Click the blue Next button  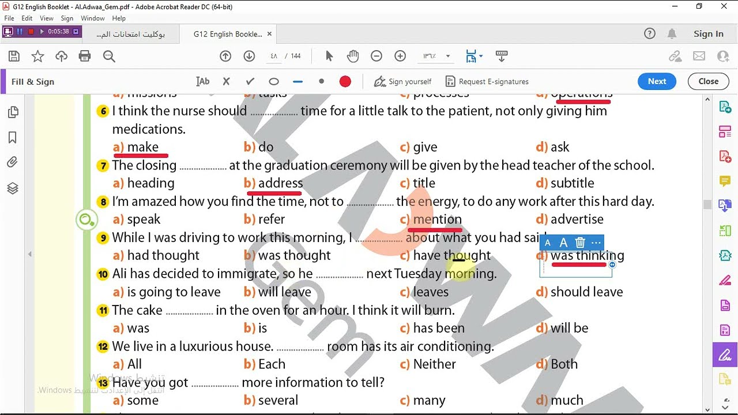pos(657,81)
